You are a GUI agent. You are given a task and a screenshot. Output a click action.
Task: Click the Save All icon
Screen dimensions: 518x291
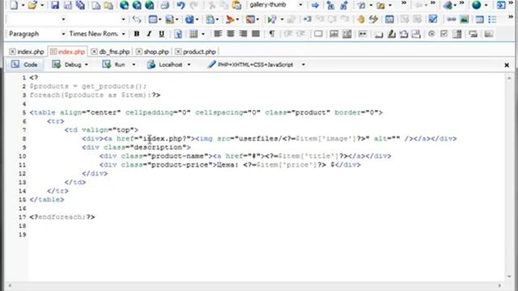80,5
